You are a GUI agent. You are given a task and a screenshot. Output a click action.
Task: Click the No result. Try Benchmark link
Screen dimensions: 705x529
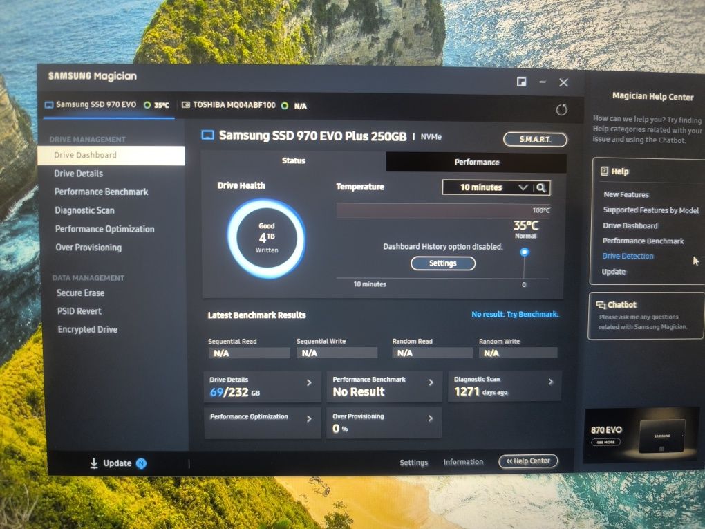[515, 314]
